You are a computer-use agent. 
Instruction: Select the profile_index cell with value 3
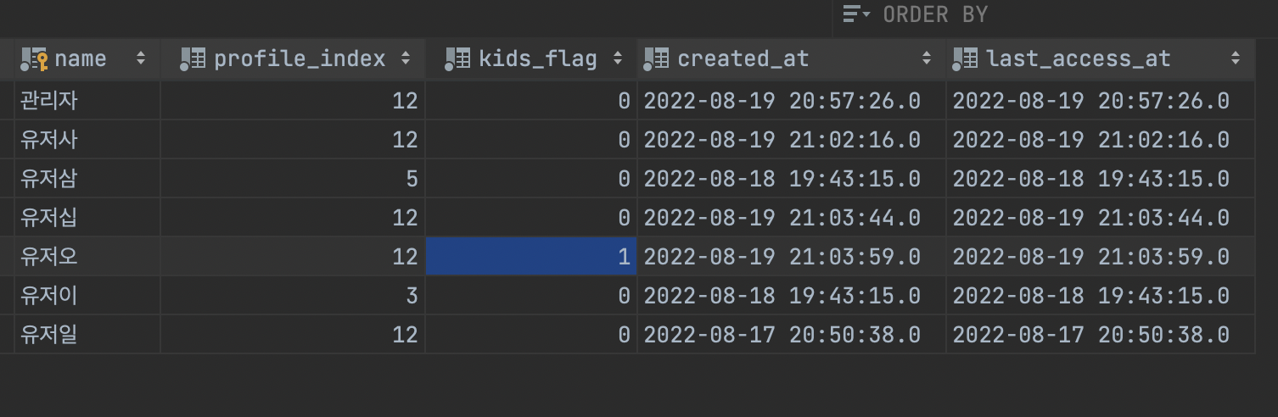293,296
